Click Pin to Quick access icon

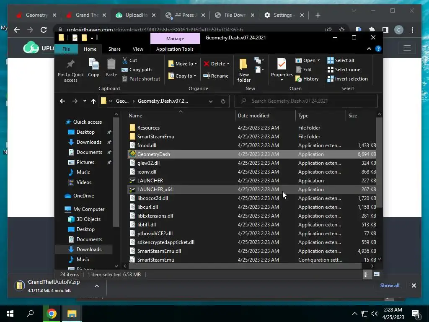coord(70,70)
